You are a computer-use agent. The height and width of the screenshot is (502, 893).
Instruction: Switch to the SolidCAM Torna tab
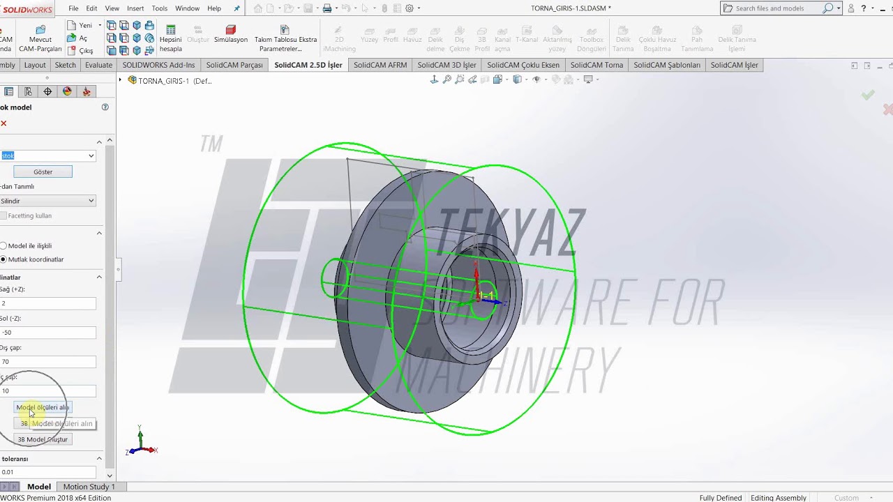pyautogui.click(x=596, y=65)
